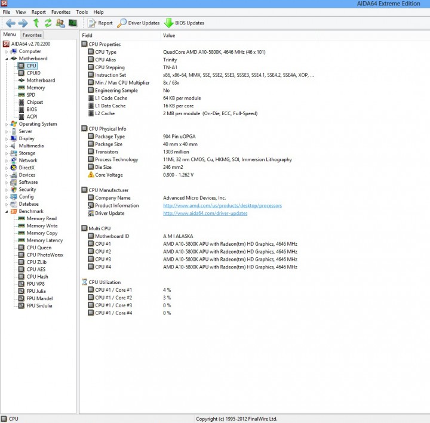The height and width of the screenshot is (423, 430).
Task: Select the CPU Queen benchmark
Action: (35, 248)
